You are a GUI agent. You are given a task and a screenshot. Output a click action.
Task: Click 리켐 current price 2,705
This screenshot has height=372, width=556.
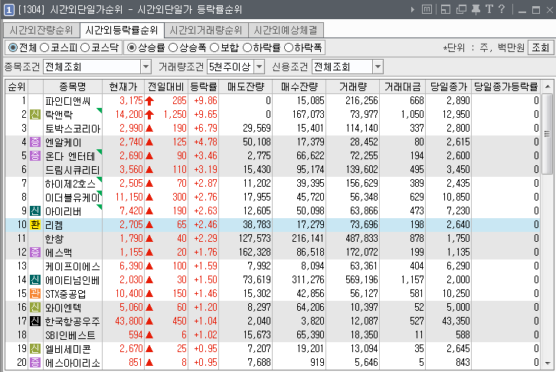pyautogui.click(x=131, y=224)
